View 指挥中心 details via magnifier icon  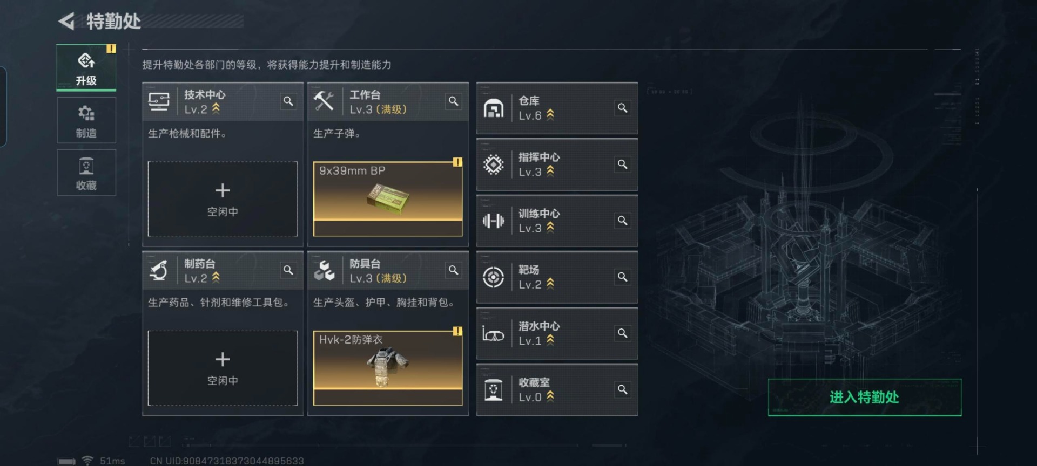pos(623,164)
